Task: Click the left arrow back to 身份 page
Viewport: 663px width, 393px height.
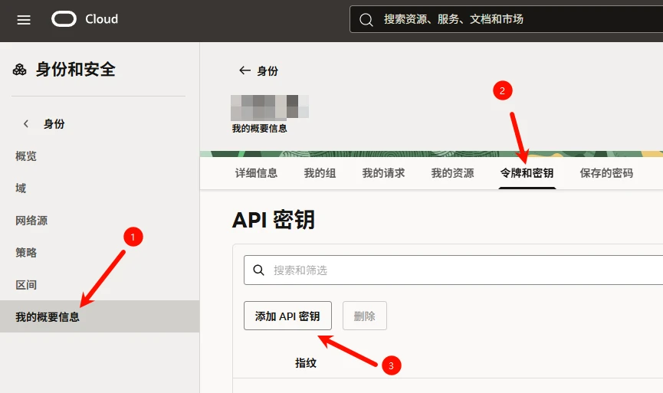Action: pyautogui.click(x=245, y=70)
